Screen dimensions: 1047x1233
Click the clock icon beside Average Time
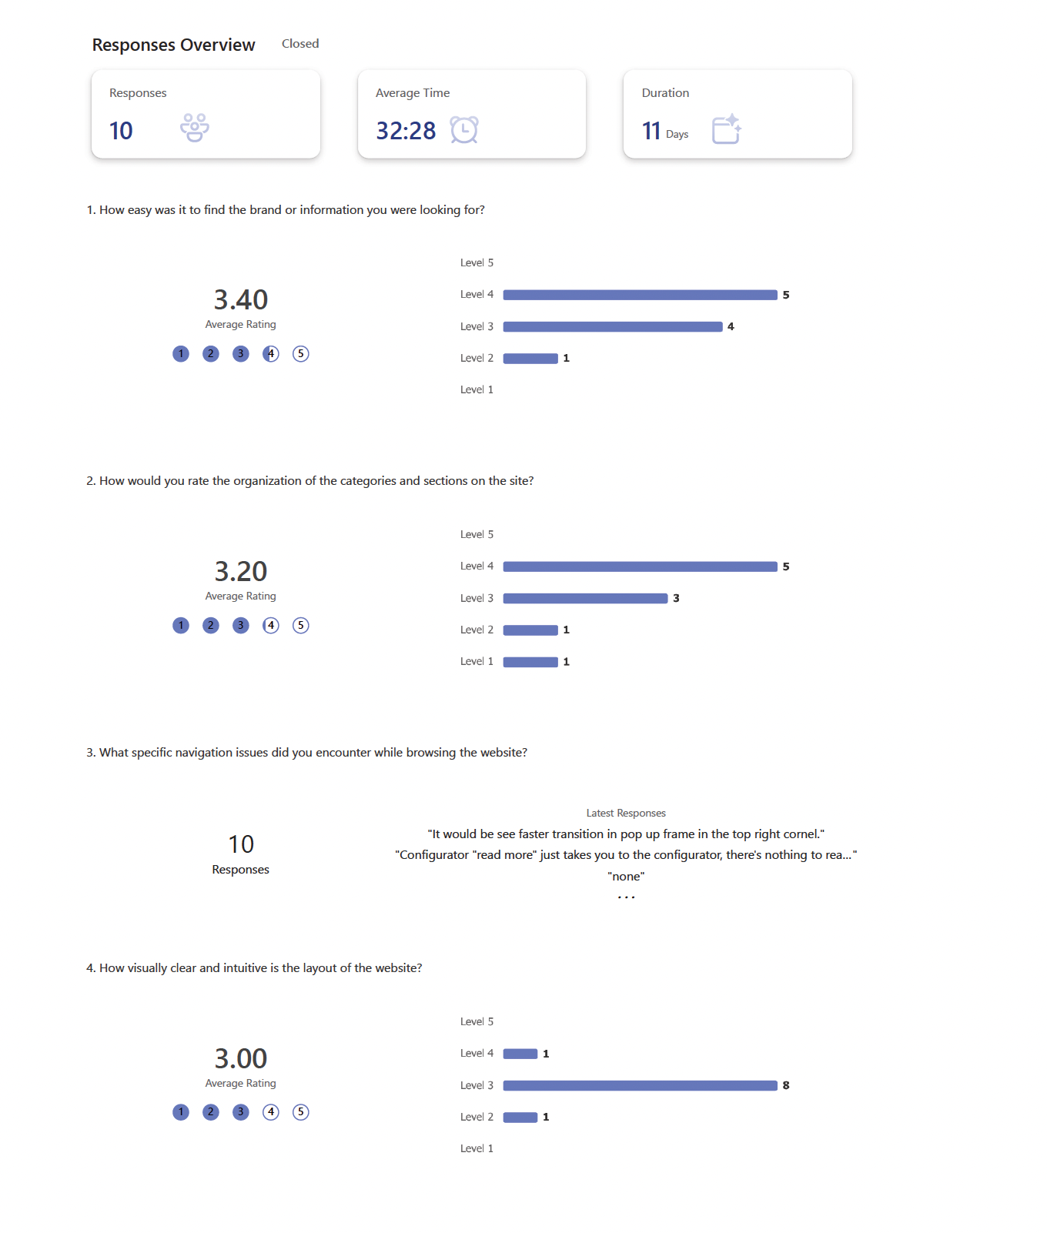click(x=464, y=129)
